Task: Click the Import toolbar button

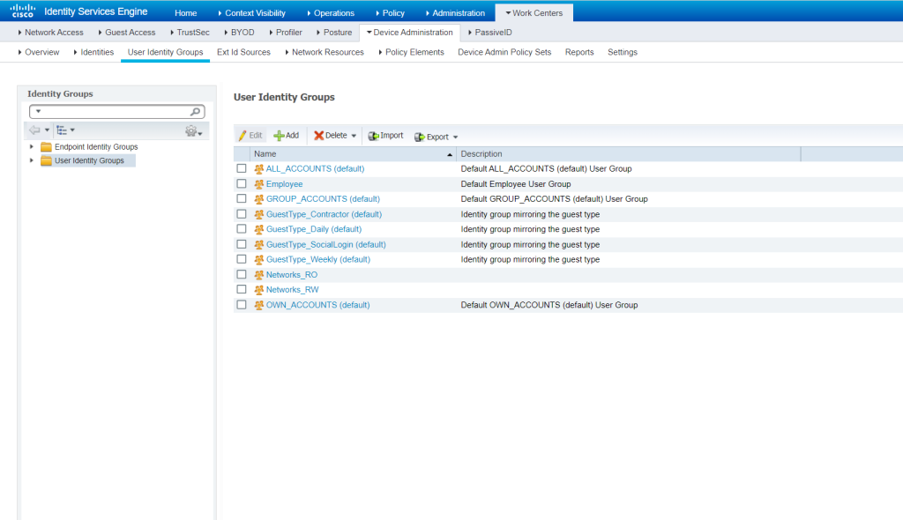Action: point(386,136)
